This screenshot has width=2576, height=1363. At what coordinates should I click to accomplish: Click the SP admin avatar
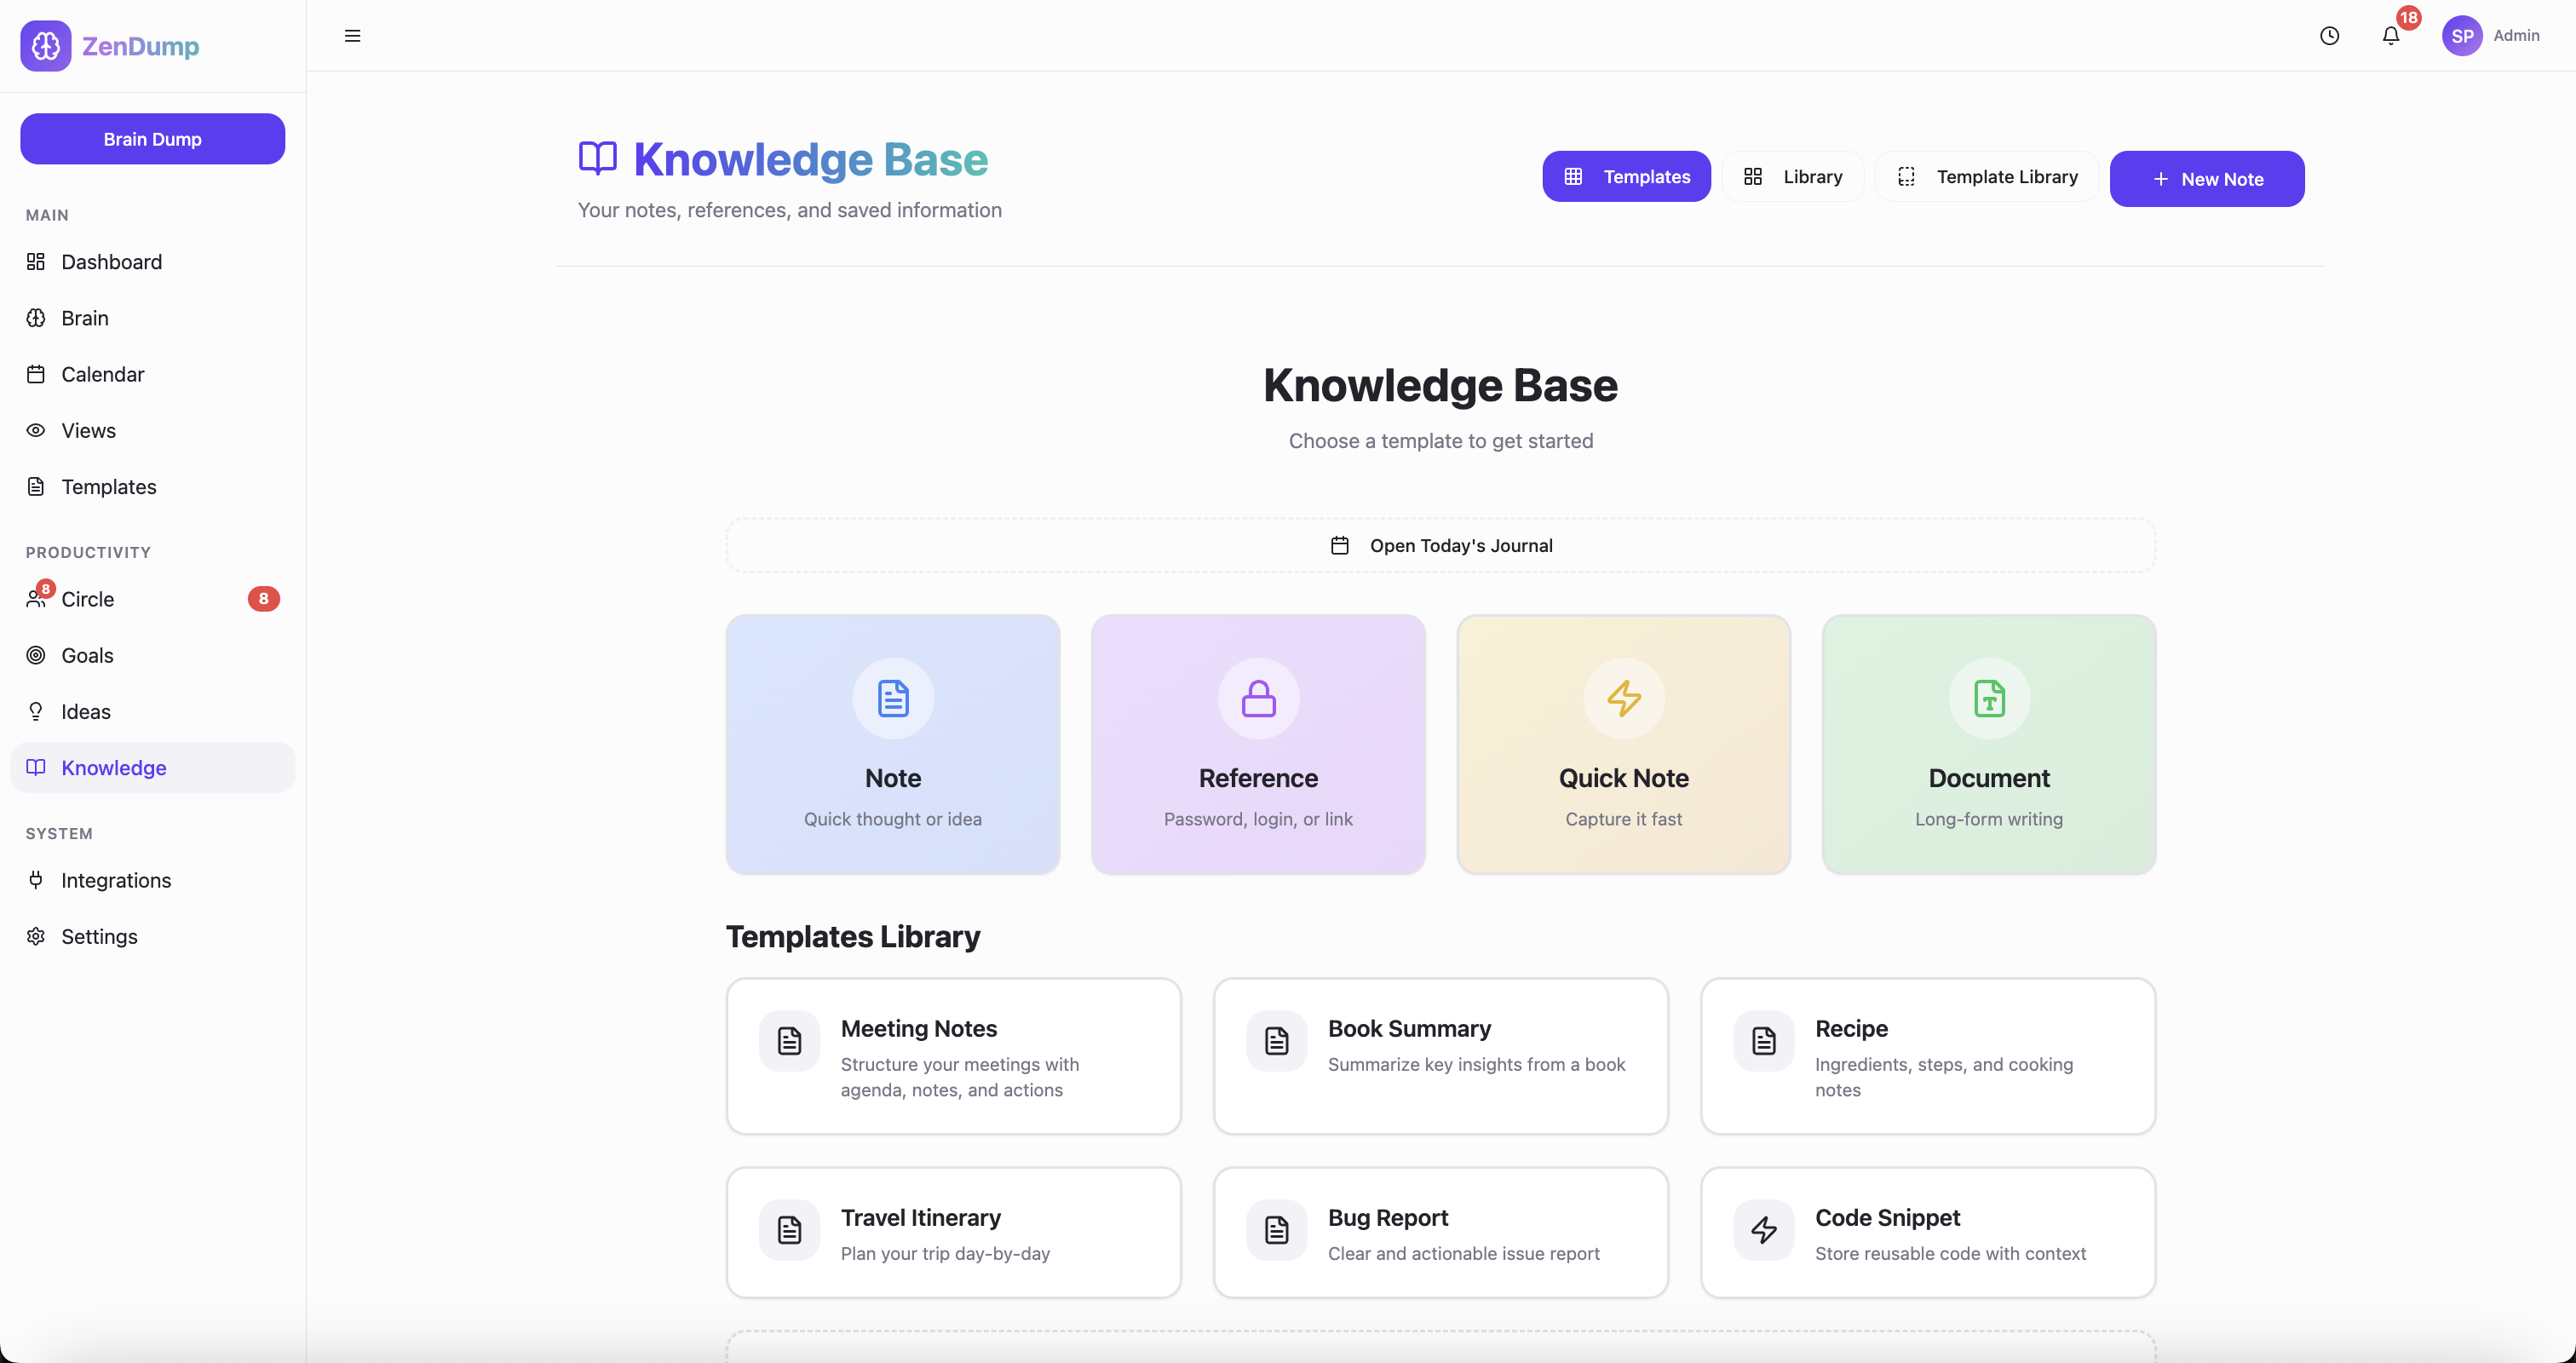[2462, 36]
